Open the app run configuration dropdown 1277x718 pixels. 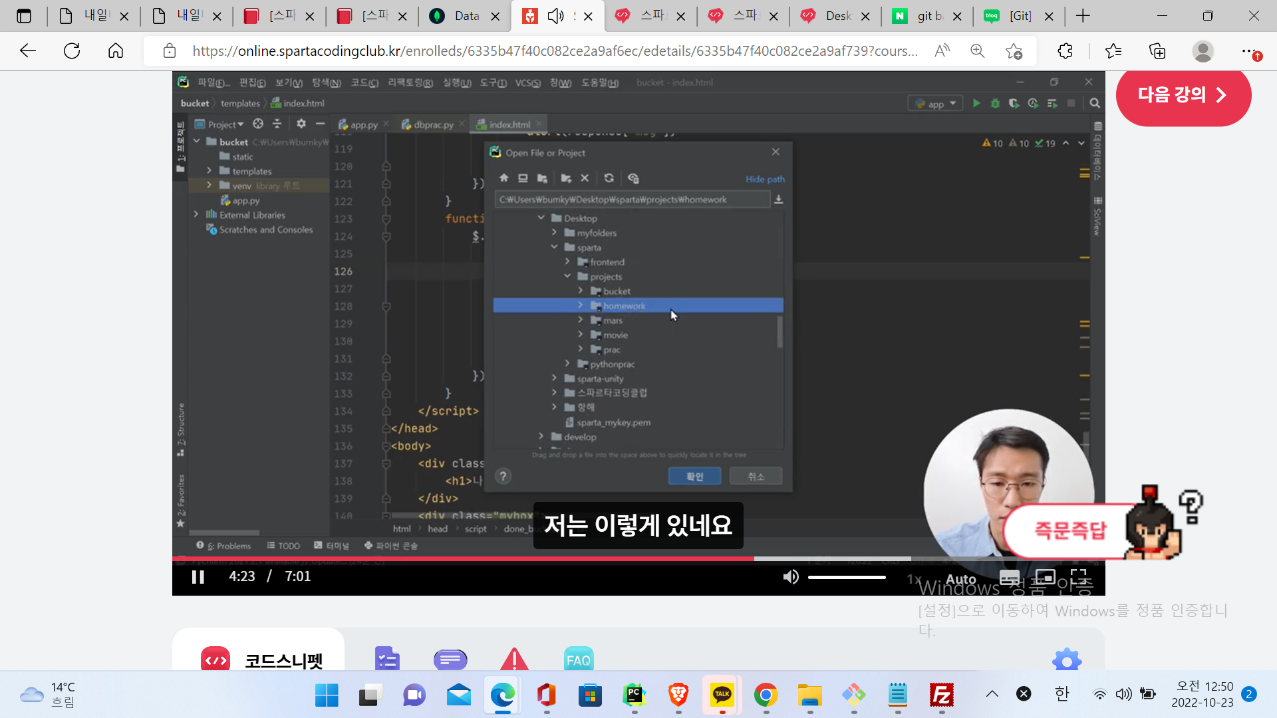(x=936, y=104)
